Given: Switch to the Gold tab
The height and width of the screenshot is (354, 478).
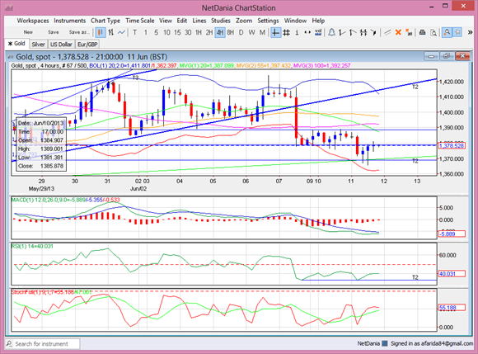Looking at the screenshot, I should 16,44.
